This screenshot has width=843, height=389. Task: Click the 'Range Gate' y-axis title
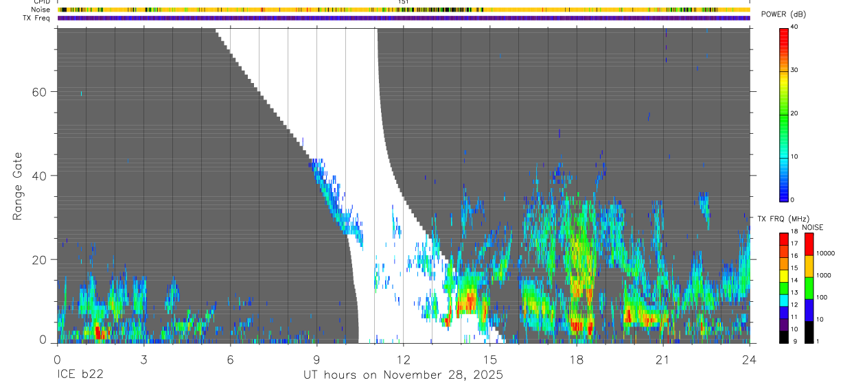tap(19, 187)
